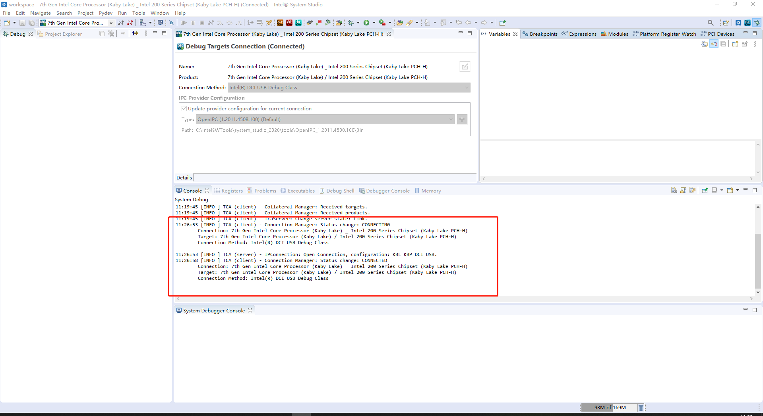763x416 pixels.
Task: Click the Step Over icon in toolbar
Action: coord(230,23)
